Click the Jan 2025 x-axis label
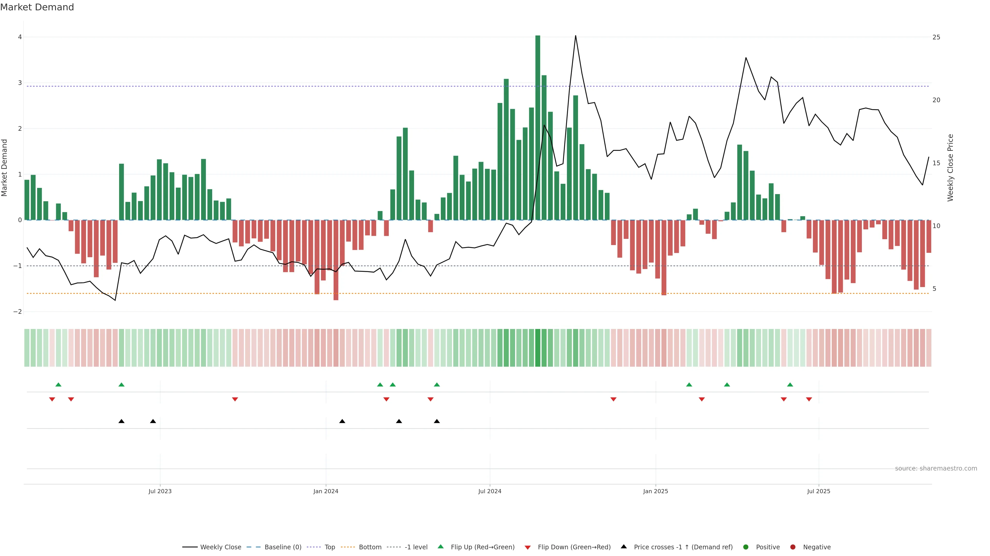990x556 pixels. pyautogui.click(x=656, y=492)
